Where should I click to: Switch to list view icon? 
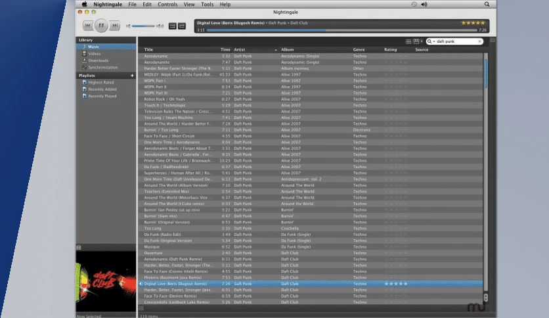tap(408, 41)
